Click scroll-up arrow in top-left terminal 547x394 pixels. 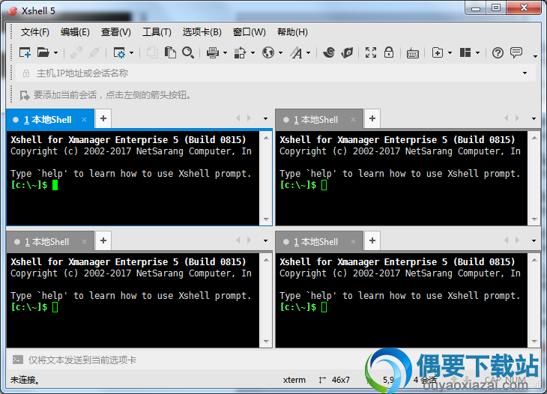coord(266,138)
